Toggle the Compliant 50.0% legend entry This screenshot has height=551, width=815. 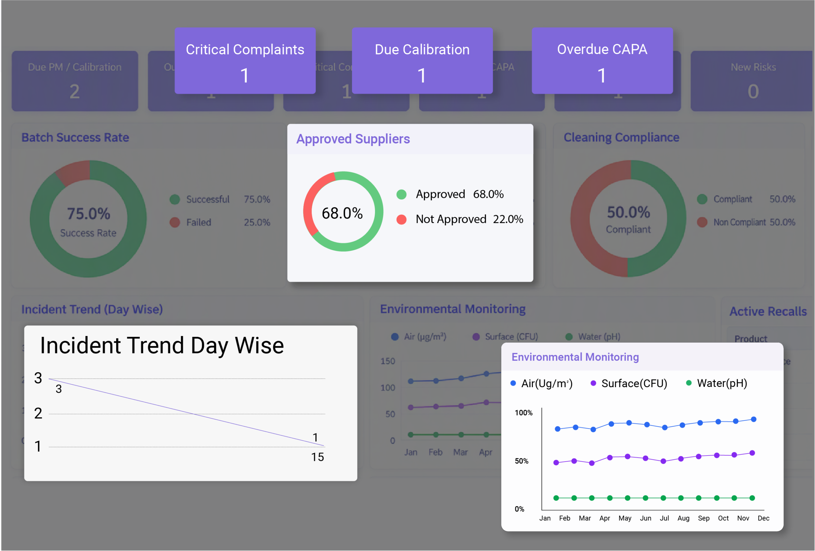click(x=746, y=199)
